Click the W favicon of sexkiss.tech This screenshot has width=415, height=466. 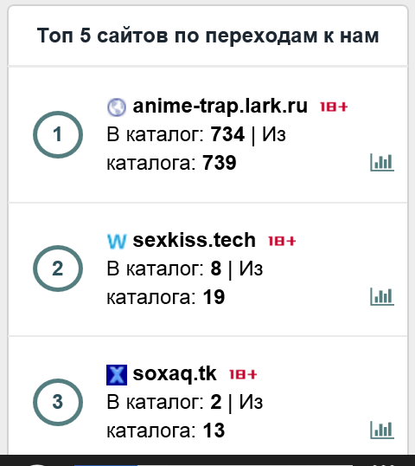pyautogui.click(x=117, y=242)
